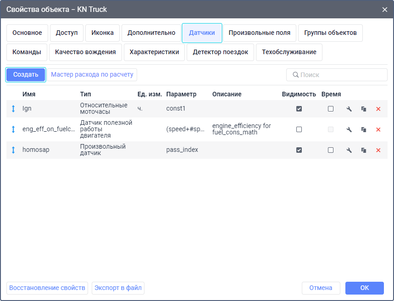The image size is (394, 301).
Task: Delete the Ign sensor with red X
Action: (x=378, y=109)
